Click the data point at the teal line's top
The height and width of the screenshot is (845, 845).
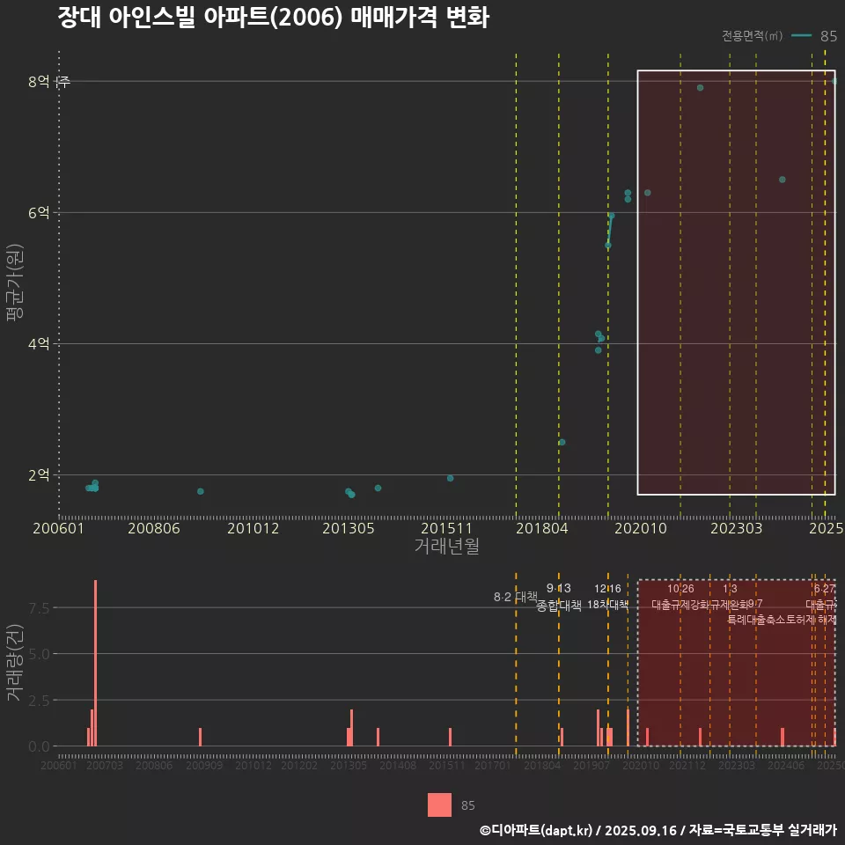point(611,216)
